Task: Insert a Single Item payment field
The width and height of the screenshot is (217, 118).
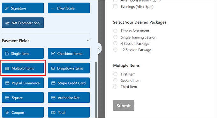Action: [23, 53]
